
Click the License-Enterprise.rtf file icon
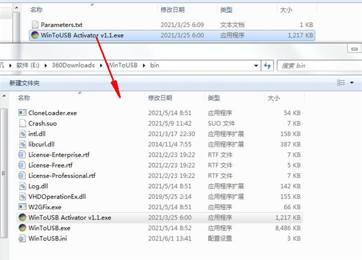tap(22, 154)
